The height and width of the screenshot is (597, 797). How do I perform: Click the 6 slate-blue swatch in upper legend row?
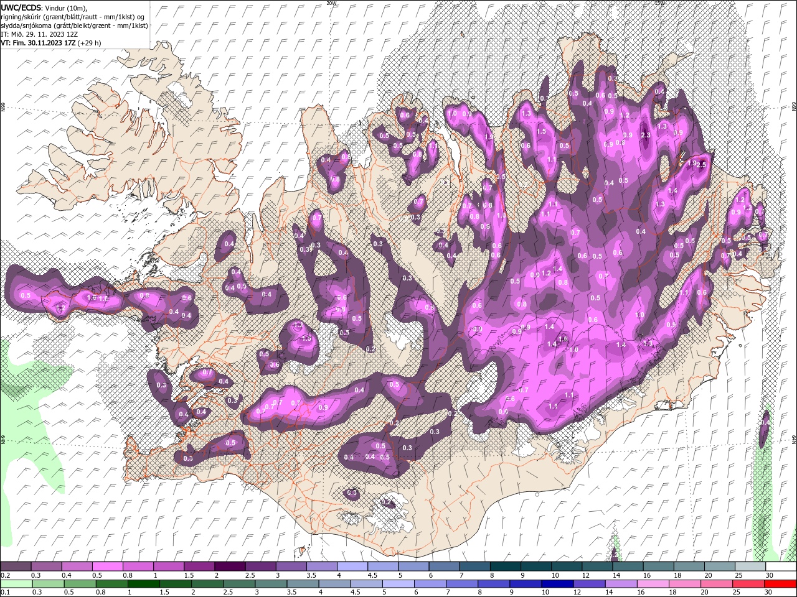point(444,567)
